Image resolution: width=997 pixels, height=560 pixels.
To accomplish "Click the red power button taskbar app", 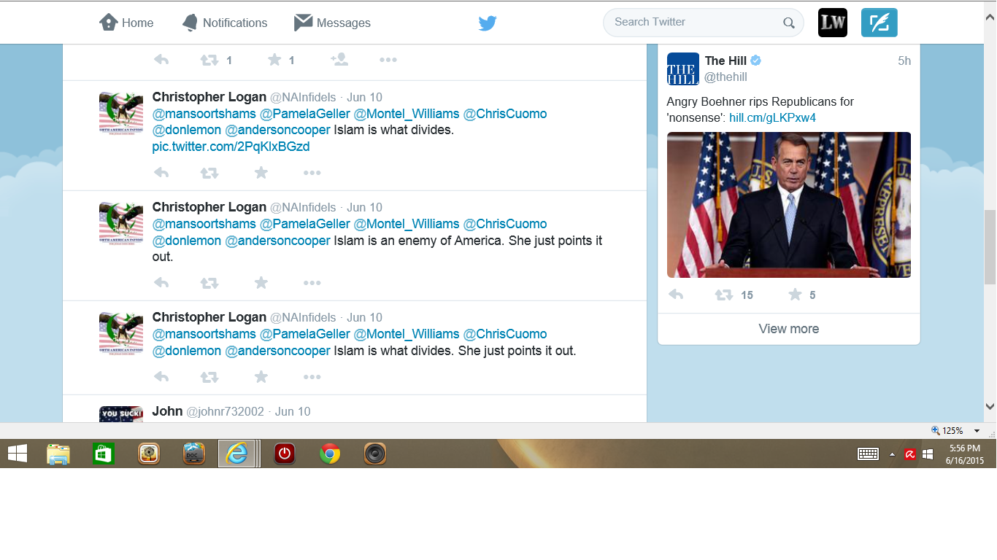I will (x=285, y=454).
